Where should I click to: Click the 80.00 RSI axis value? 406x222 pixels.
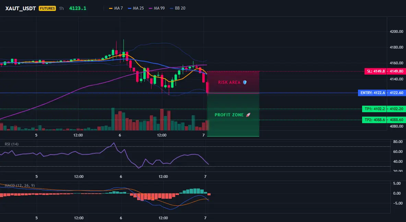(x=398, y=142)
